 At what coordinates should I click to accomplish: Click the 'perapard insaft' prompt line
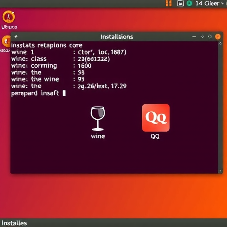[35, 93]
